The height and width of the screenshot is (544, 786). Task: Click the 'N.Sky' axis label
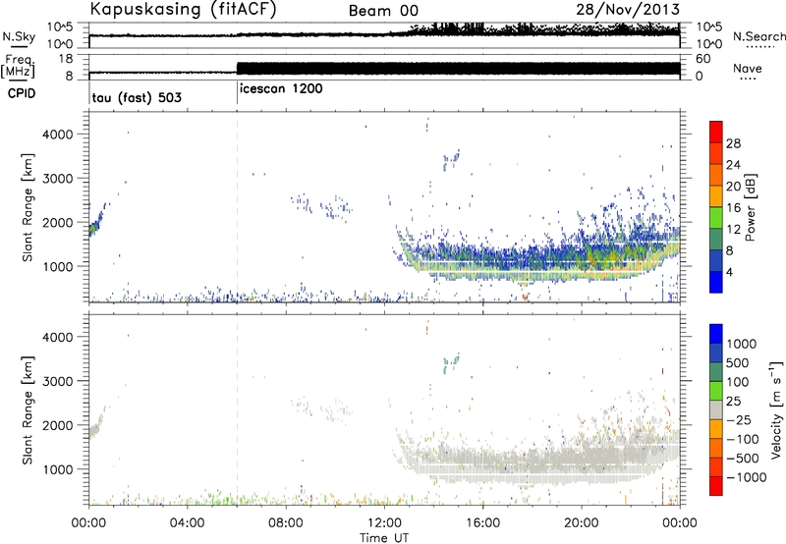[x=19, y=36]
